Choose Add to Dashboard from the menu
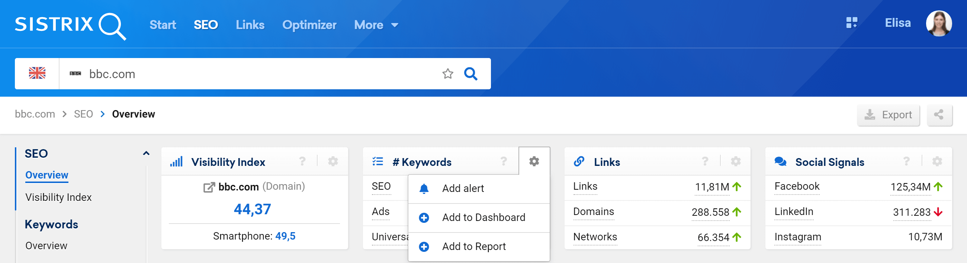 tap(479, 218)
